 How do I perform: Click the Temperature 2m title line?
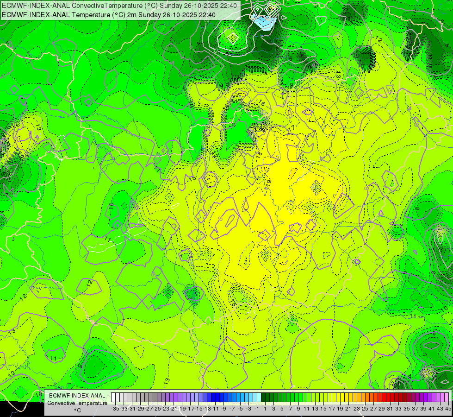(x=109, y=15)
